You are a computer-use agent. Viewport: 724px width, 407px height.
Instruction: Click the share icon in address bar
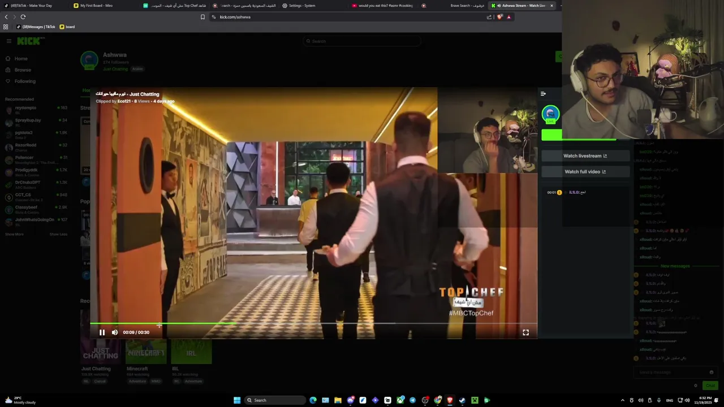point(489,17)
